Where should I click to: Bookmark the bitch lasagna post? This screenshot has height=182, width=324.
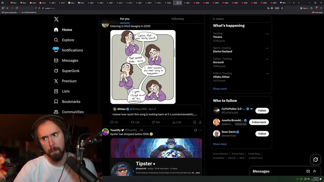pyautogui.click(x=195, y=122)
